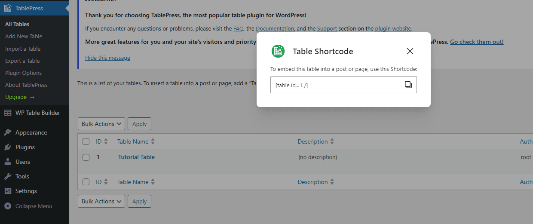Click Hide this message link
This screenshot has width=533, height=224.
(107, 58)
